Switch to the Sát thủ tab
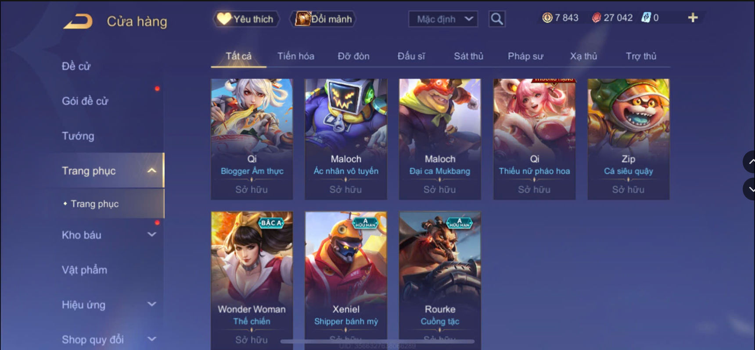 tap(468, 56)
